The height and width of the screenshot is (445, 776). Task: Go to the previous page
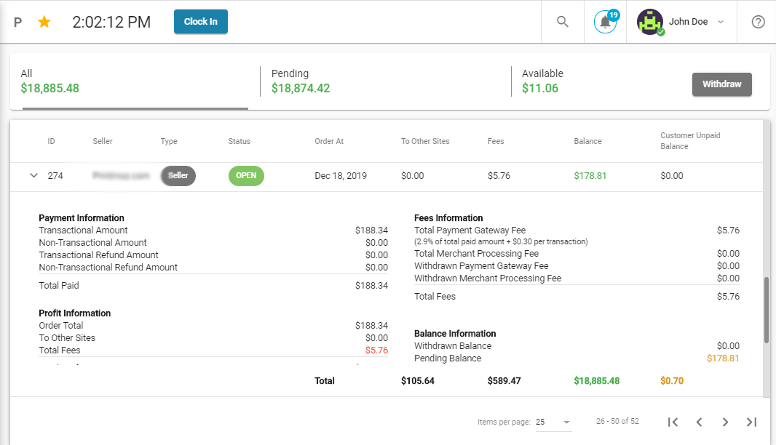click(699, 422)
